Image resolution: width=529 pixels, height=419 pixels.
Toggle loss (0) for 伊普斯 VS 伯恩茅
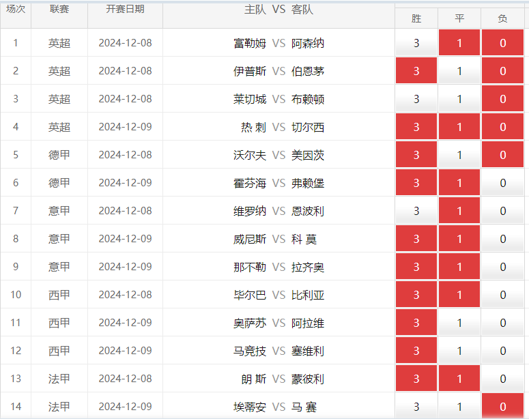coord(502,70)
